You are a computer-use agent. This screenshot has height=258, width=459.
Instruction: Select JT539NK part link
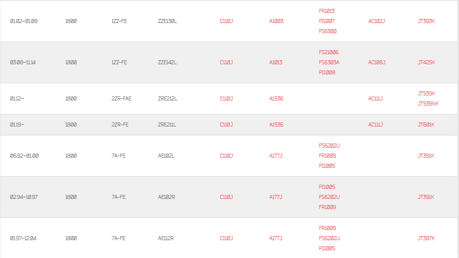[428, 104]
